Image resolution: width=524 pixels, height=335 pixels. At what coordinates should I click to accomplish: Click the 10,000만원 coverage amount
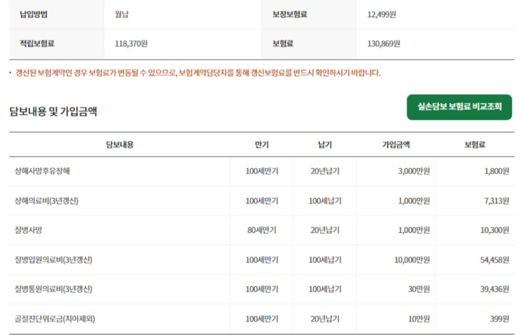411,260
